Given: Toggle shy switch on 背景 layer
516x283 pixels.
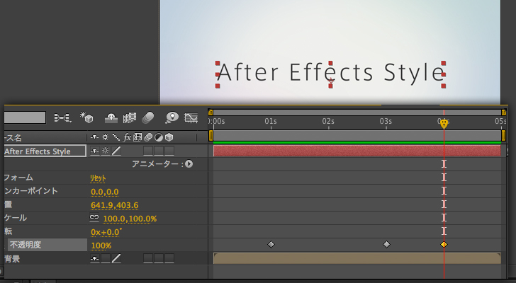Looking at the screenshot, I should point(95,259).
